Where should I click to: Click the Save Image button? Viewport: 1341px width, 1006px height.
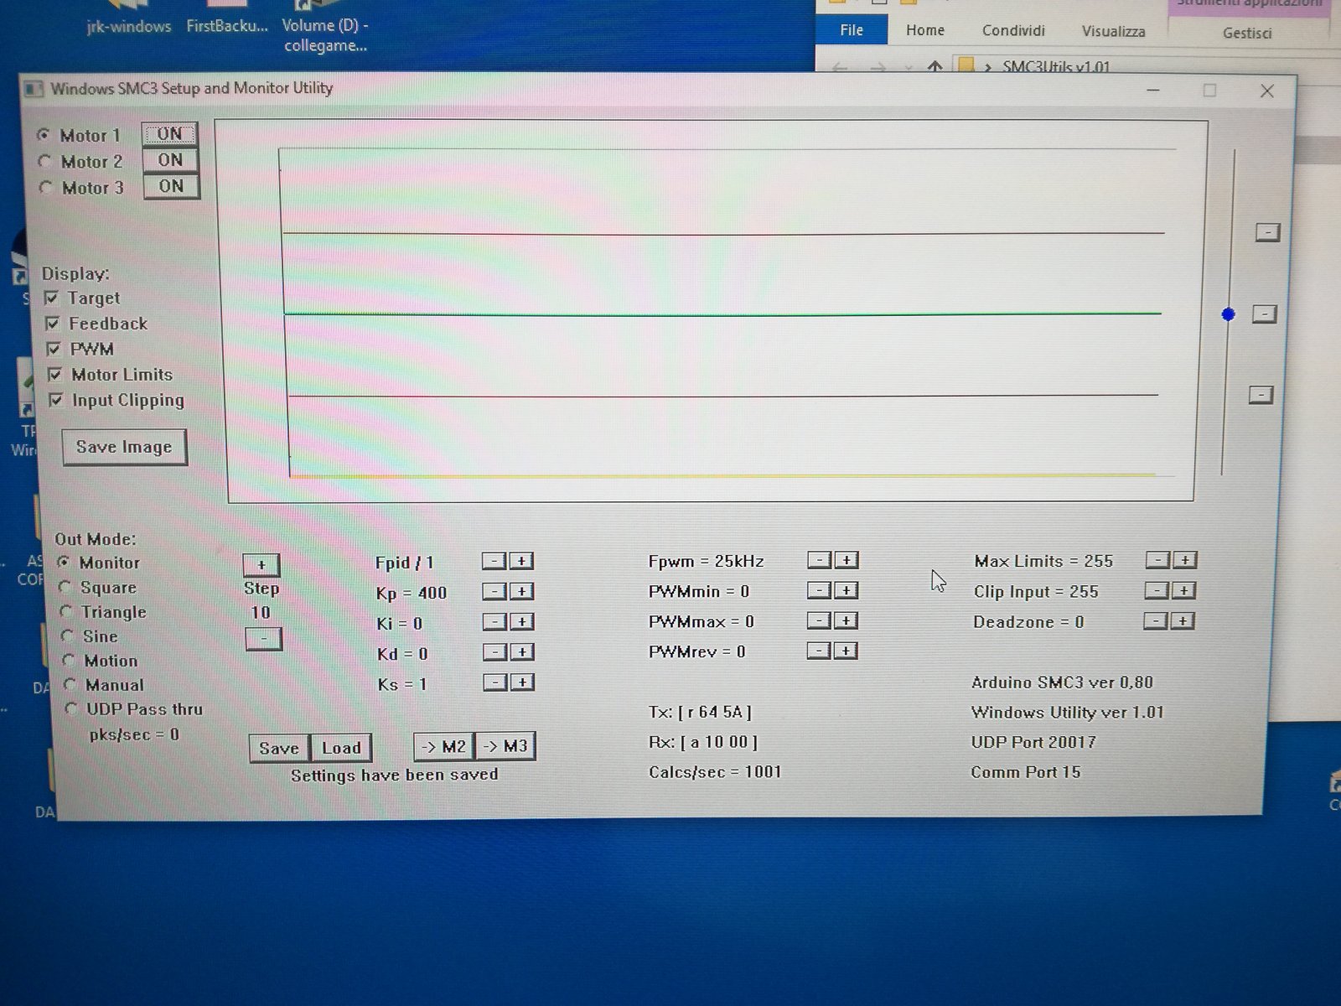(124, 448)
